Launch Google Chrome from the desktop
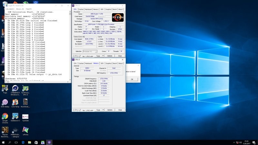 coord(5,118)
